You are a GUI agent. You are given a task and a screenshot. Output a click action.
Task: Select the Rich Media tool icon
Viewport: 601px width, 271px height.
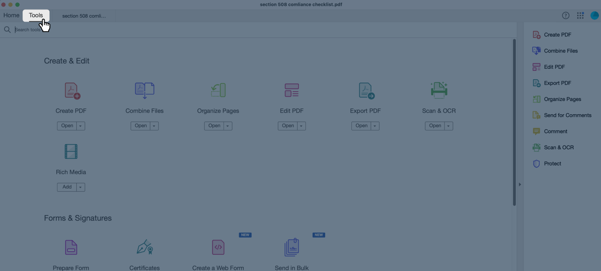(71, 151)
